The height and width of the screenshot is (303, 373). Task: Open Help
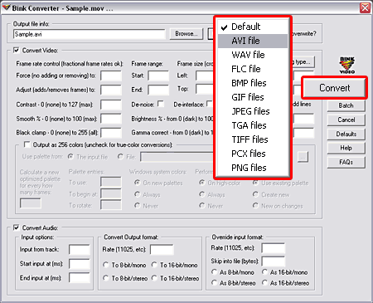tap(346, 148)
